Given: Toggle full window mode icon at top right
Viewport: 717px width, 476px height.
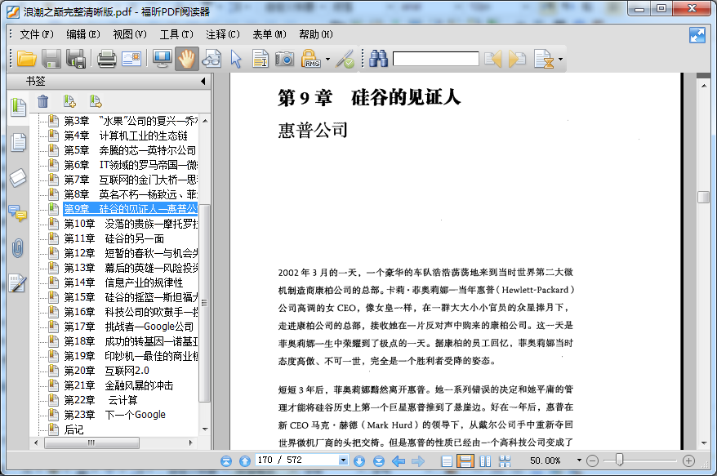Looking at the screenshot, I should pos(697,35).
